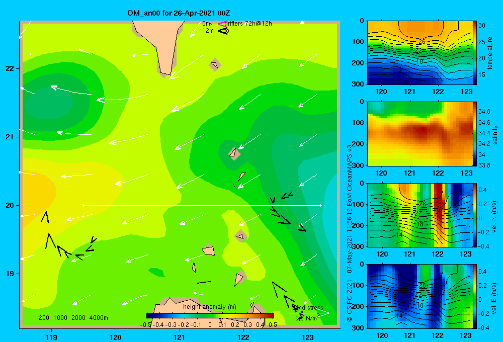Click longitude 122 under the vel. E panel
The height and width of the screenshot is (342, 503).
(x=438, y=335)
